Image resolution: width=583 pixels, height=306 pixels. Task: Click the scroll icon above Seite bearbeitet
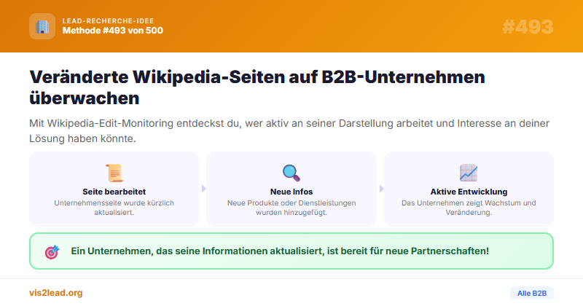(x=114, y=173)
